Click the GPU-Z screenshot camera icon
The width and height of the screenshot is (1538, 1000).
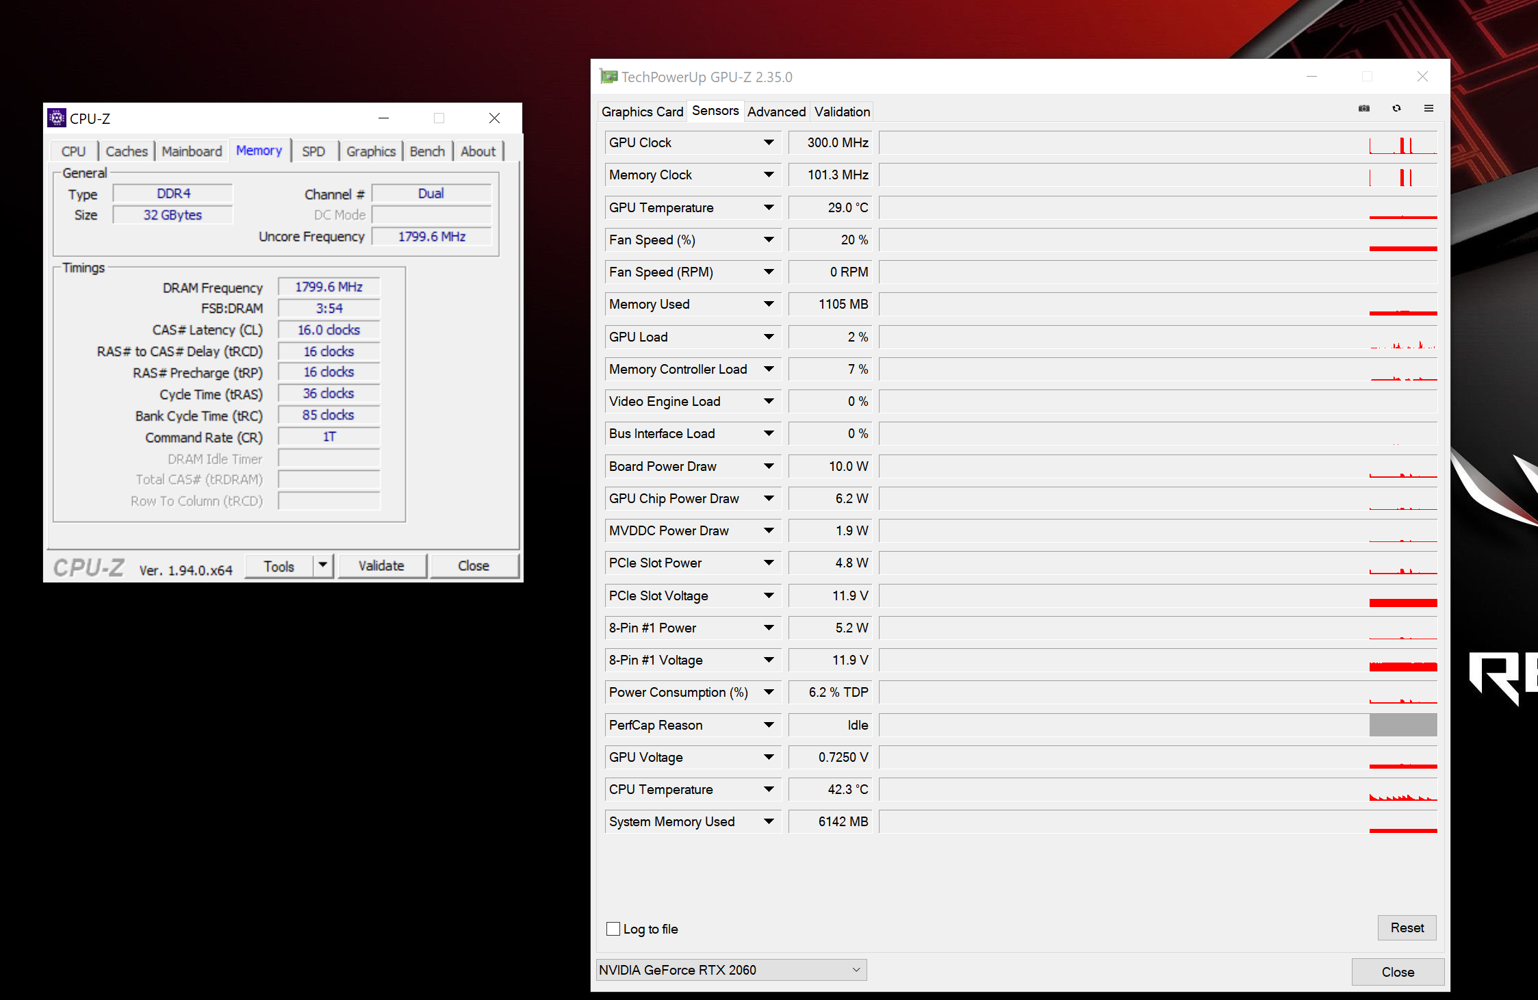coord(1363,109)
